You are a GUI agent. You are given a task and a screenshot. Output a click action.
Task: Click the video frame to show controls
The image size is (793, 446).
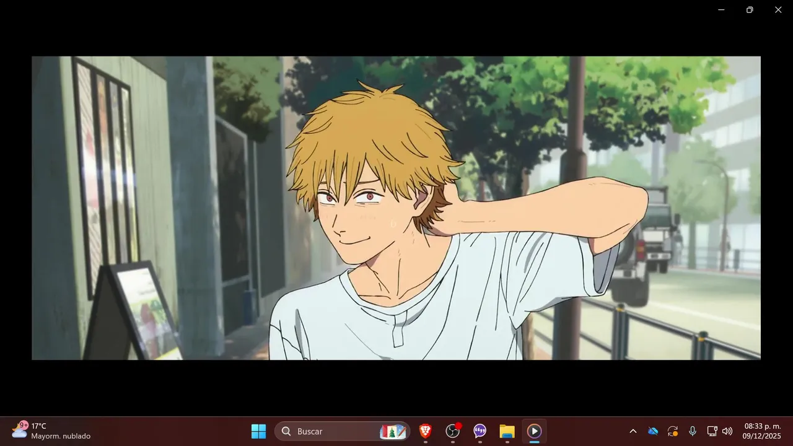pos(396,208)
